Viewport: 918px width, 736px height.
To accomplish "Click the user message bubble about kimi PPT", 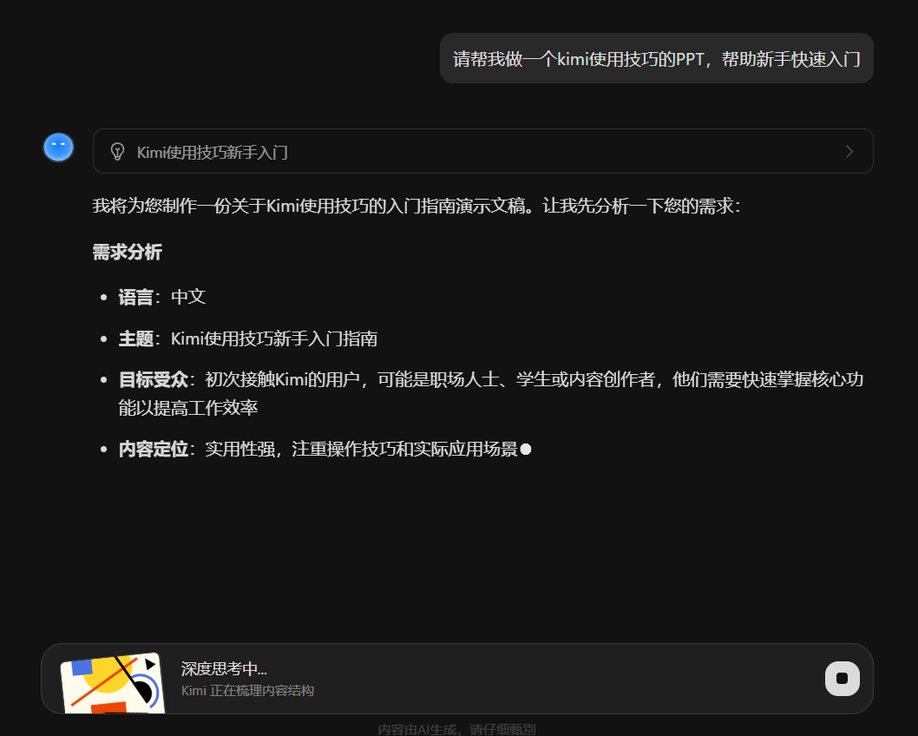I will point(657,58).
